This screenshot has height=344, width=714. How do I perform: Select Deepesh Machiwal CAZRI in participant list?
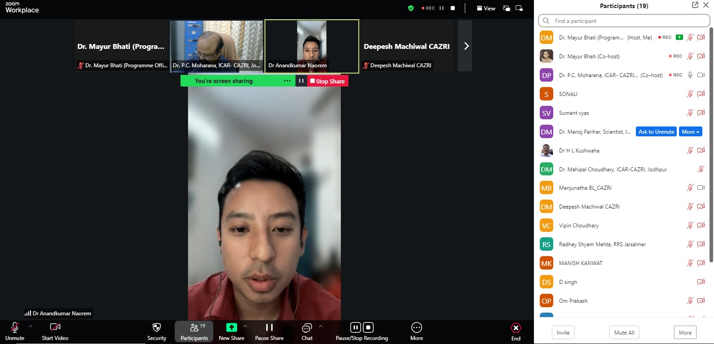click(x=623, y=206)
